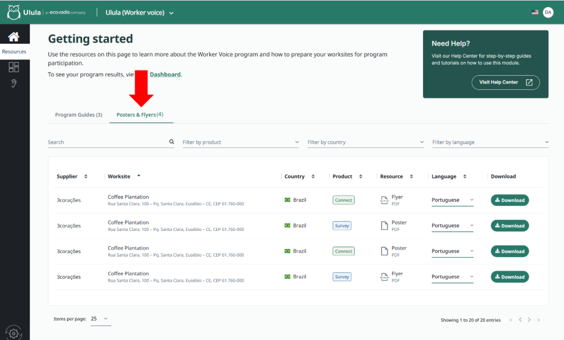The height and width of the screenshot is (340, 564).
Task: Click the search magnifier icon
Action: 171,142
